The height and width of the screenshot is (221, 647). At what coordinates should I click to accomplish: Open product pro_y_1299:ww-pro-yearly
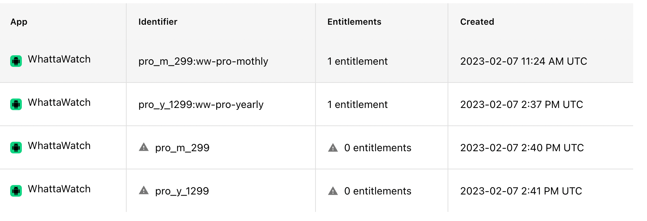point(201,104)
